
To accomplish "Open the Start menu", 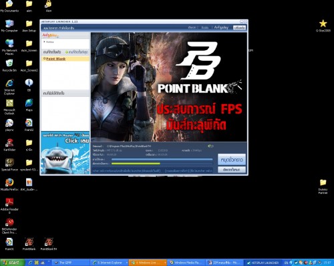I will [12, 263].
